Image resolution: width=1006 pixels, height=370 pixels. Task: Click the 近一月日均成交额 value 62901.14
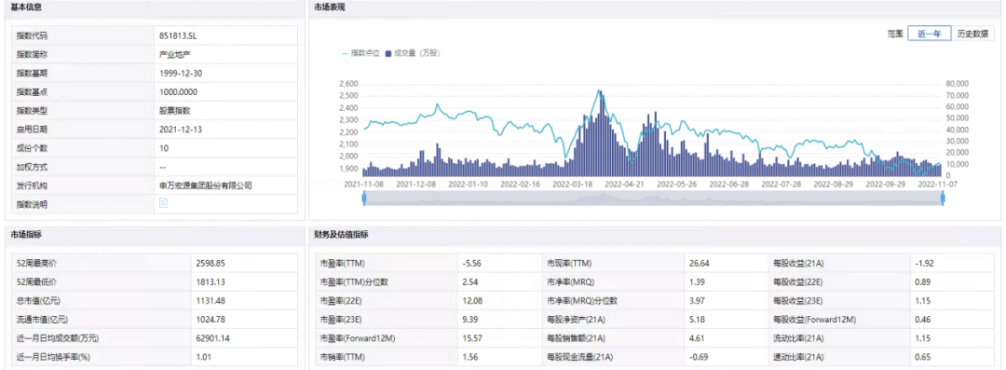213,338
